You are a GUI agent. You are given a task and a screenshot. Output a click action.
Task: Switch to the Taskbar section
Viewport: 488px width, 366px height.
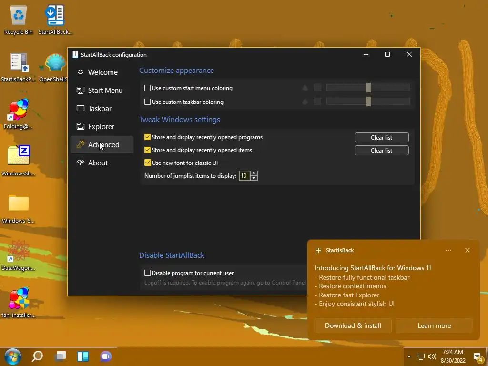click(x=102, y=108)
